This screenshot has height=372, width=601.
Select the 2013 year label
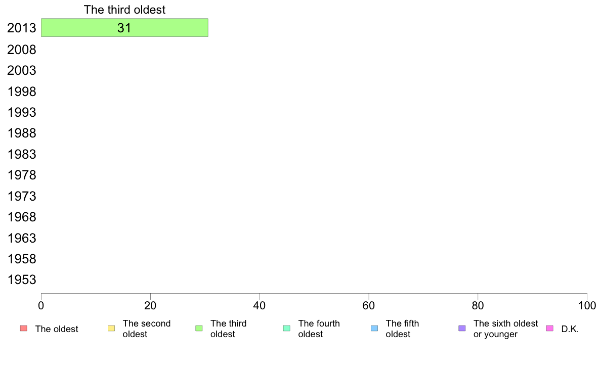(x=22, y=28)
